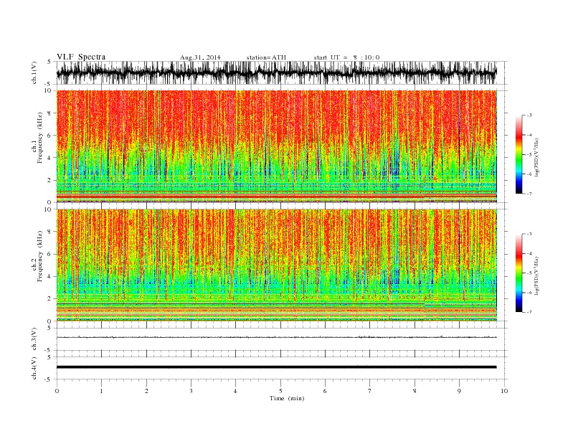Screen dimensions: 568x439
Task: Click the "-7" label on ch.1 color bar
Action: point(529,194)
